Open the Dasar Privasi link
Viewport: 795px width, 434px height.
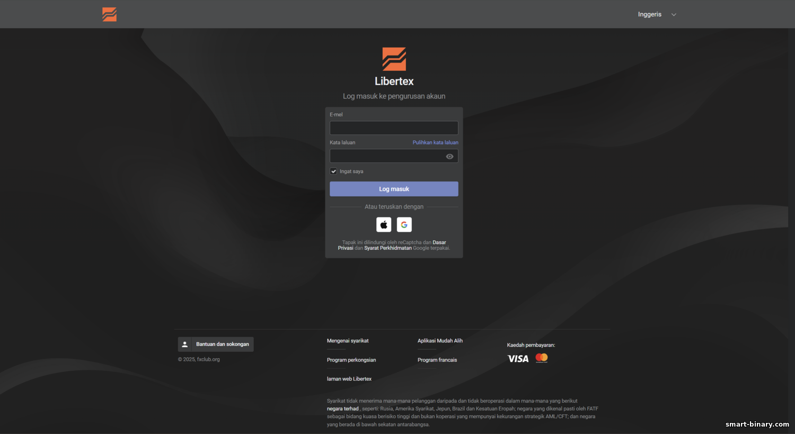click(x=392, y=245)
